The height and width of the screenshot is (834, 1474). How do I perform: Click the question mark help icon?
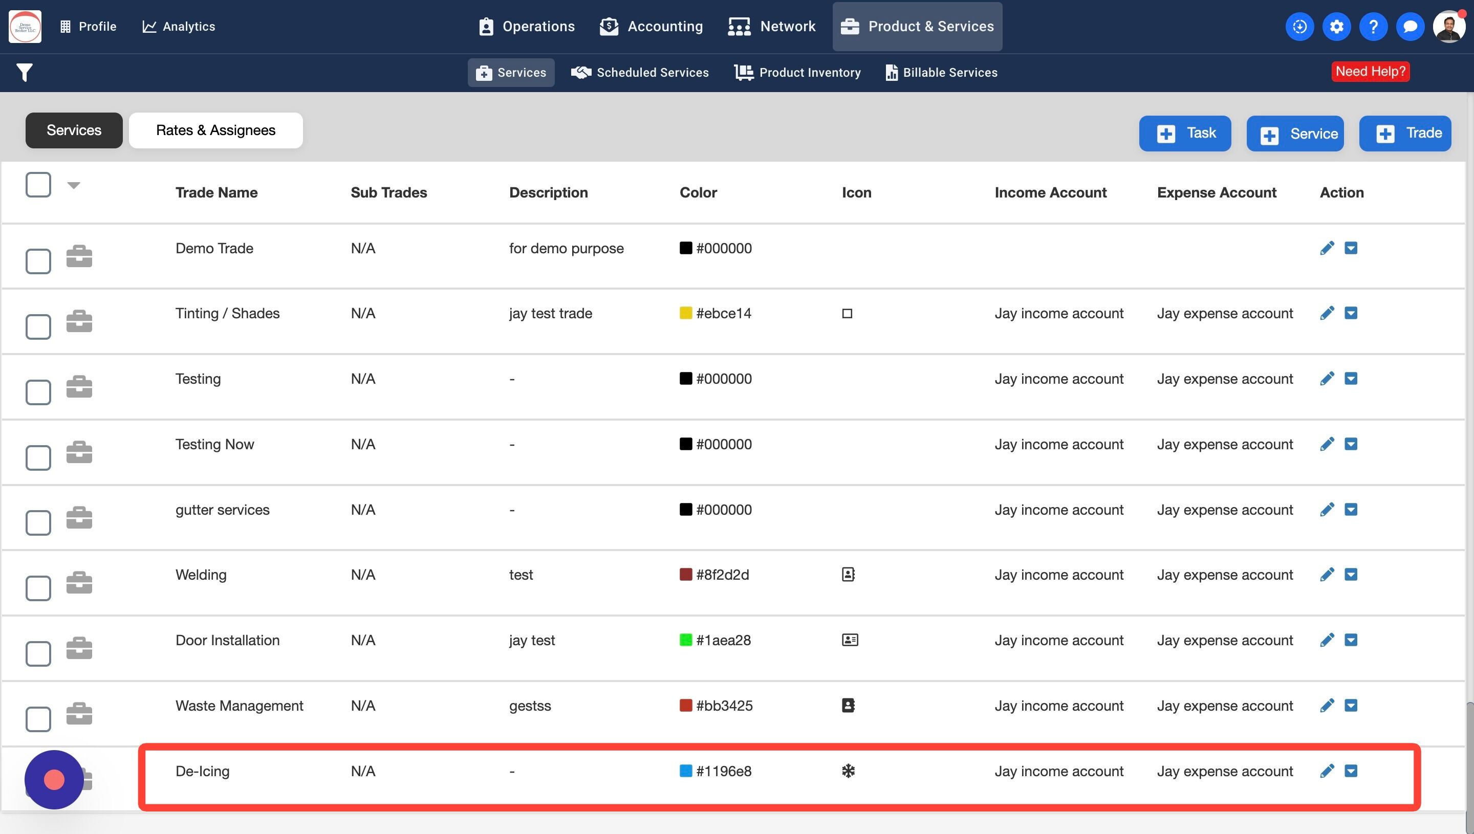(x=1373, y=26)
